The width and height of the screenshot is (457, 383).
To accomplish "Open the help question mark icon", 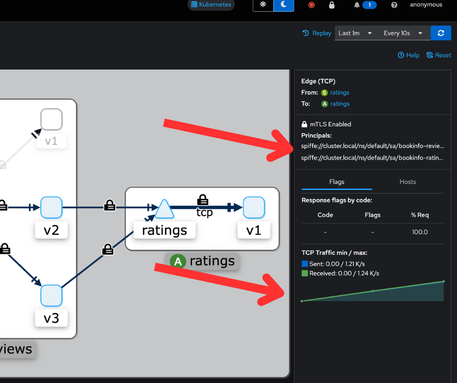I will coord(394,5).
